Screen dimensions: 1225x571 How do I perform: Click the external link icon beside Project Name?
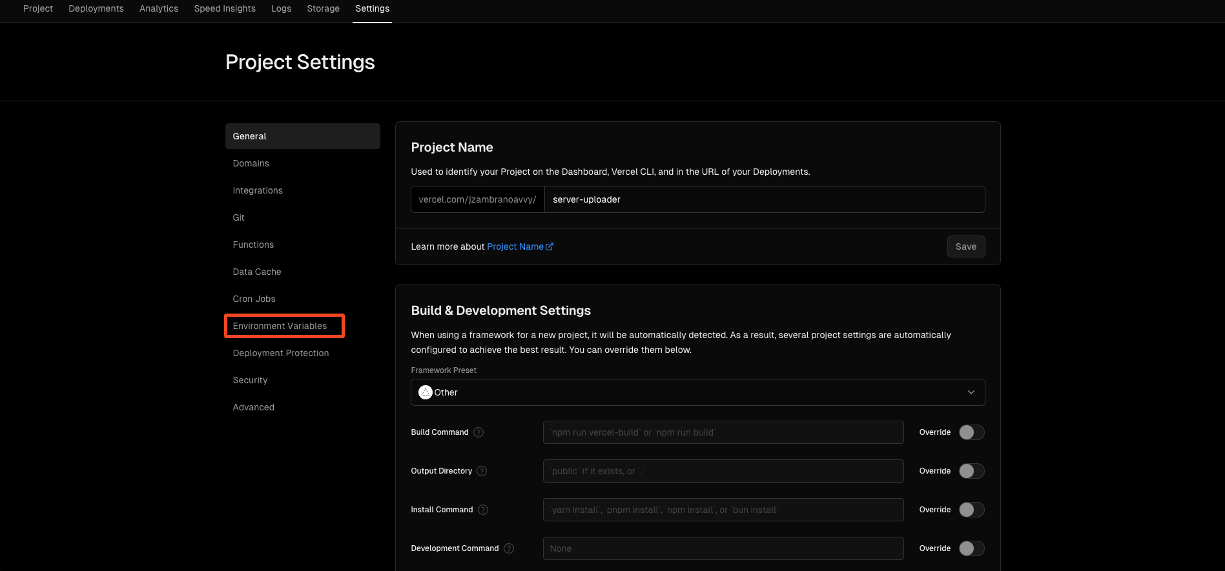coord(550,246)
